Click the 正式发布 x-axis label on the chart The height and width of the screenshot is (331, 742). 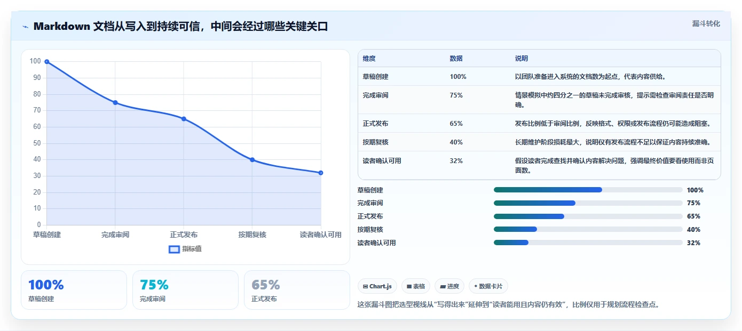click(184, 235)
